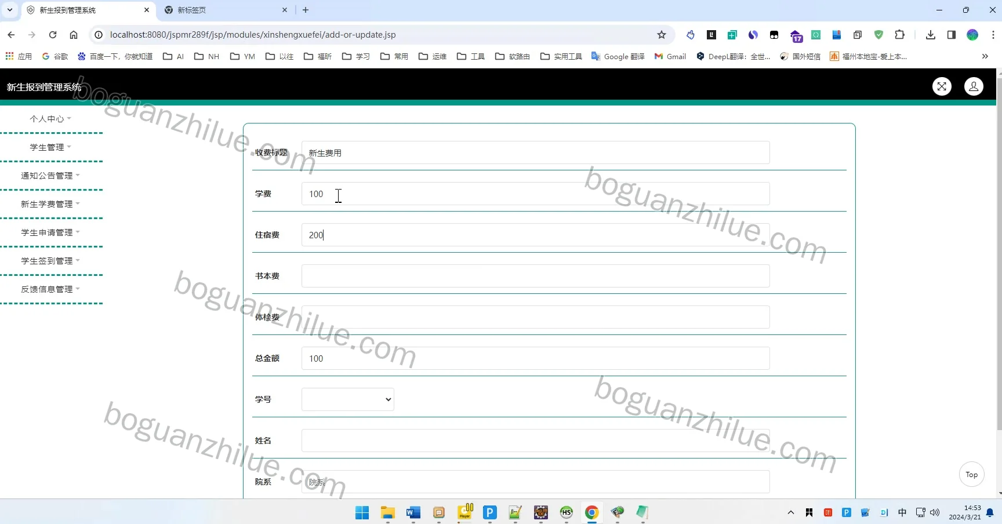Click the fullscreen toggle icon in header
The image size is (1002, 524).
(x=942, y=87)
